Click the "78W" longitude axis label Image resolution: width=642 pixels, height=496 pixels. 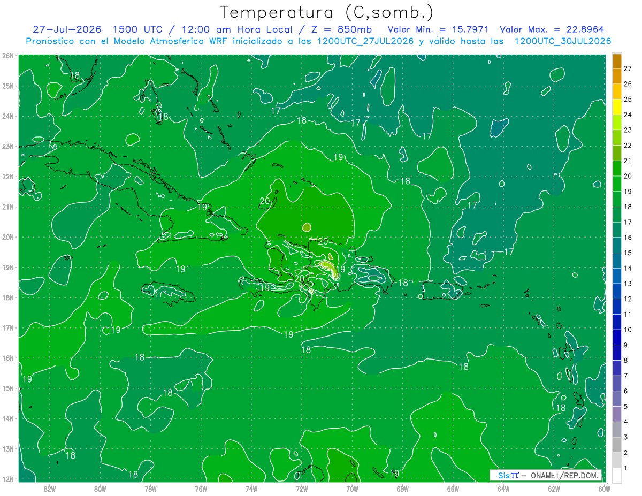point(150,489)
